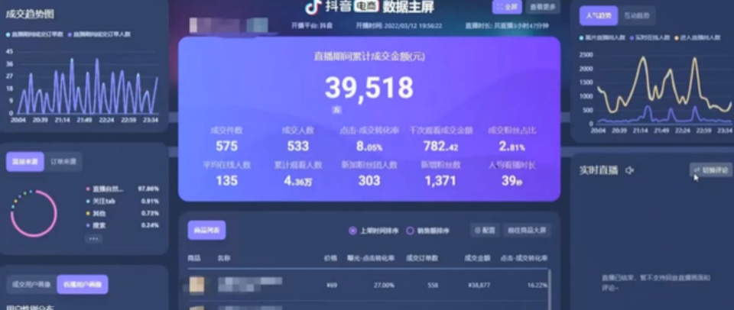Switch to the 互动趋势 tab

637,16
